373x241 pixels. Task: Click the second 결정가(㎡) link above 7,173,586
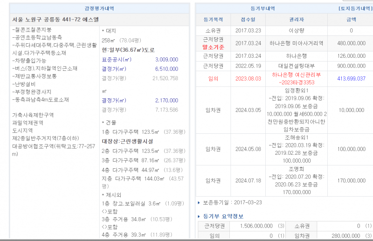point(114,101)
